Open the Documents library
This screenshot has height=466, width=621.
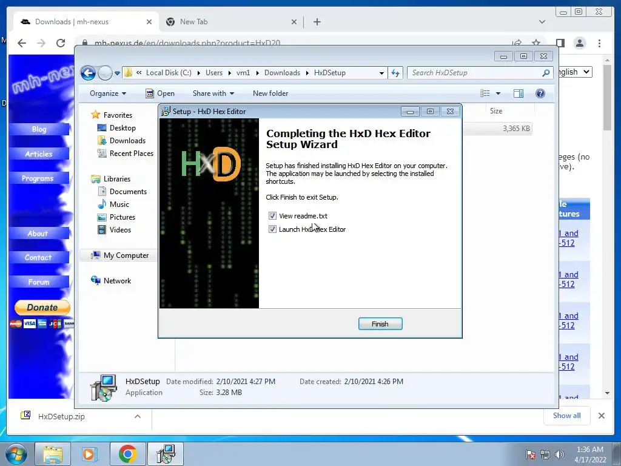pos(128,192)
